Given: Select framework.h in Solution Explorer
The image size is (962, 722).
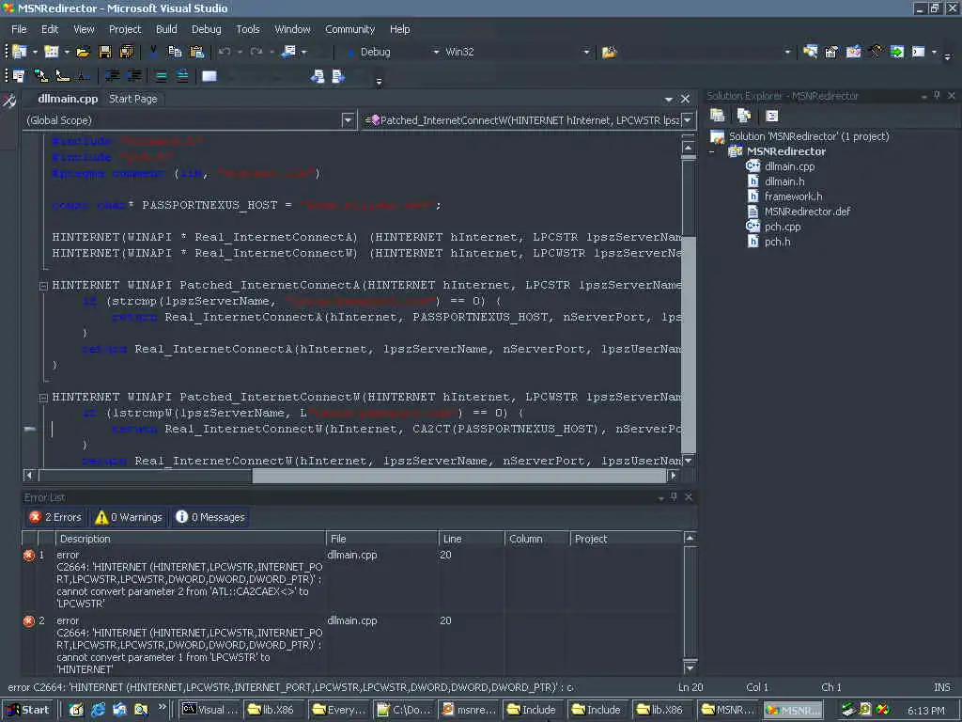Looking at the screenshot, I should pyautogui.click(x=793, y=196).
